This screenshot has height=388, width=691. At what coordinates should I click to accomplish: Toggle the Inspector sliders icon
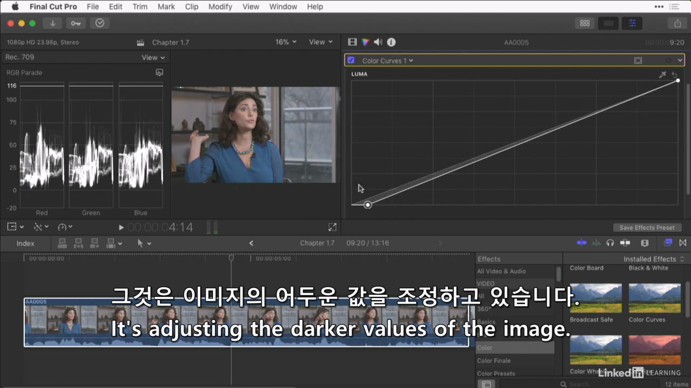click(632, 23)
